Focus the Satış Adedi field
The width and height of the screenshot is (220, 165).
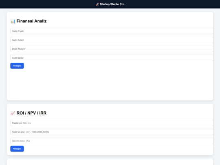[112, 40]
